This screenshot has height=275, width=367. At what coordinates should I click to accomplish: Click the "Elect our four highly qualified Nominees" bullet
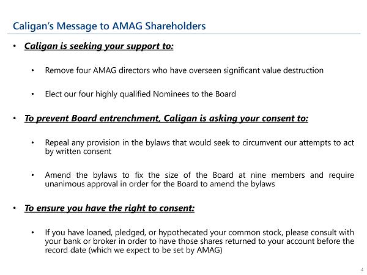click(x=140, y=94)
